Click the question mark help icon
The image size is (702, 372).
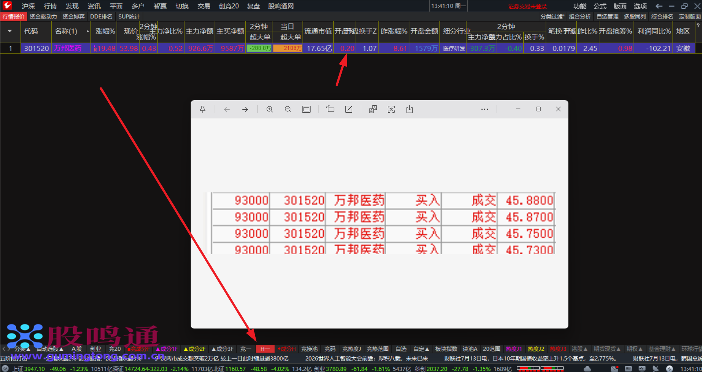click(x=698, y=25)
